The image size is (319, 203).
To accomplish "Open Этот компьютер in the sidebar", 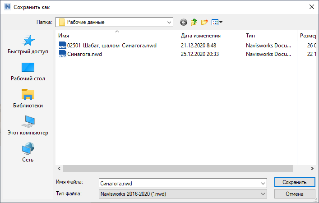I will coord(28,126).
